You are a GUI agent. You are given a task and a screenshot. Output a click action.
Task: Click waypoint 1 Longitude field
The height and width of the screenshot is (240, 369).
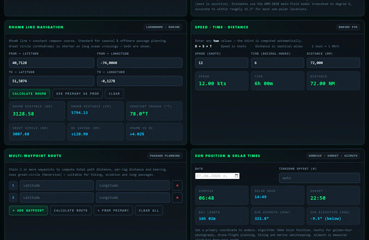(133, 186)
